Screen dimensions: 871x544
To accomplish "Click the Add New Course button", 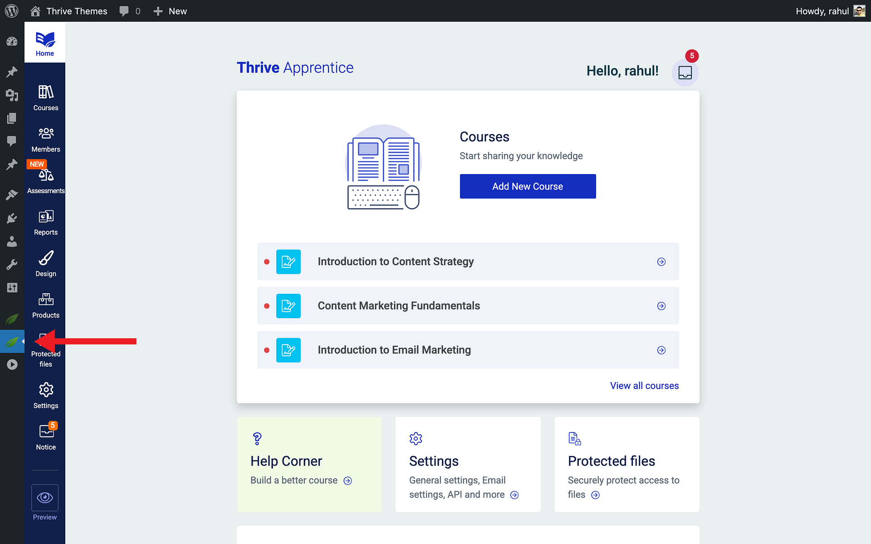I will pyautogui.click(x=528, y=186).
